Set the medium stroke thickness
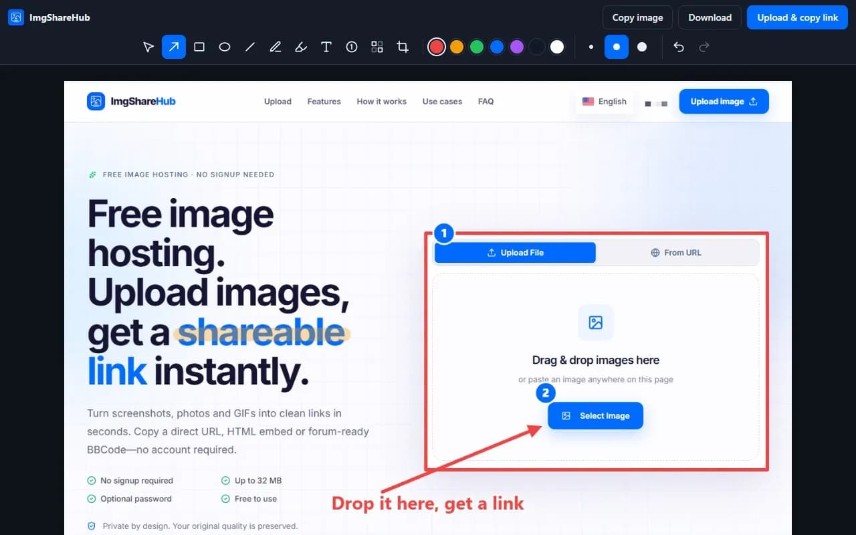This screenshot has width=856, height=535. 617,47
